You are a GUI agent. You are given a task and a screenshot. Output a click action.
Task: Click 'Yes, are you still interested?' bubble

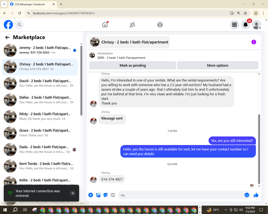click(232, 141)
